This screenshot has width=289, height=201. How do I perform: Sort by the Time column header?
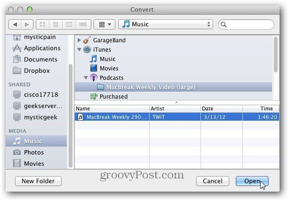(x=261, y=108)
